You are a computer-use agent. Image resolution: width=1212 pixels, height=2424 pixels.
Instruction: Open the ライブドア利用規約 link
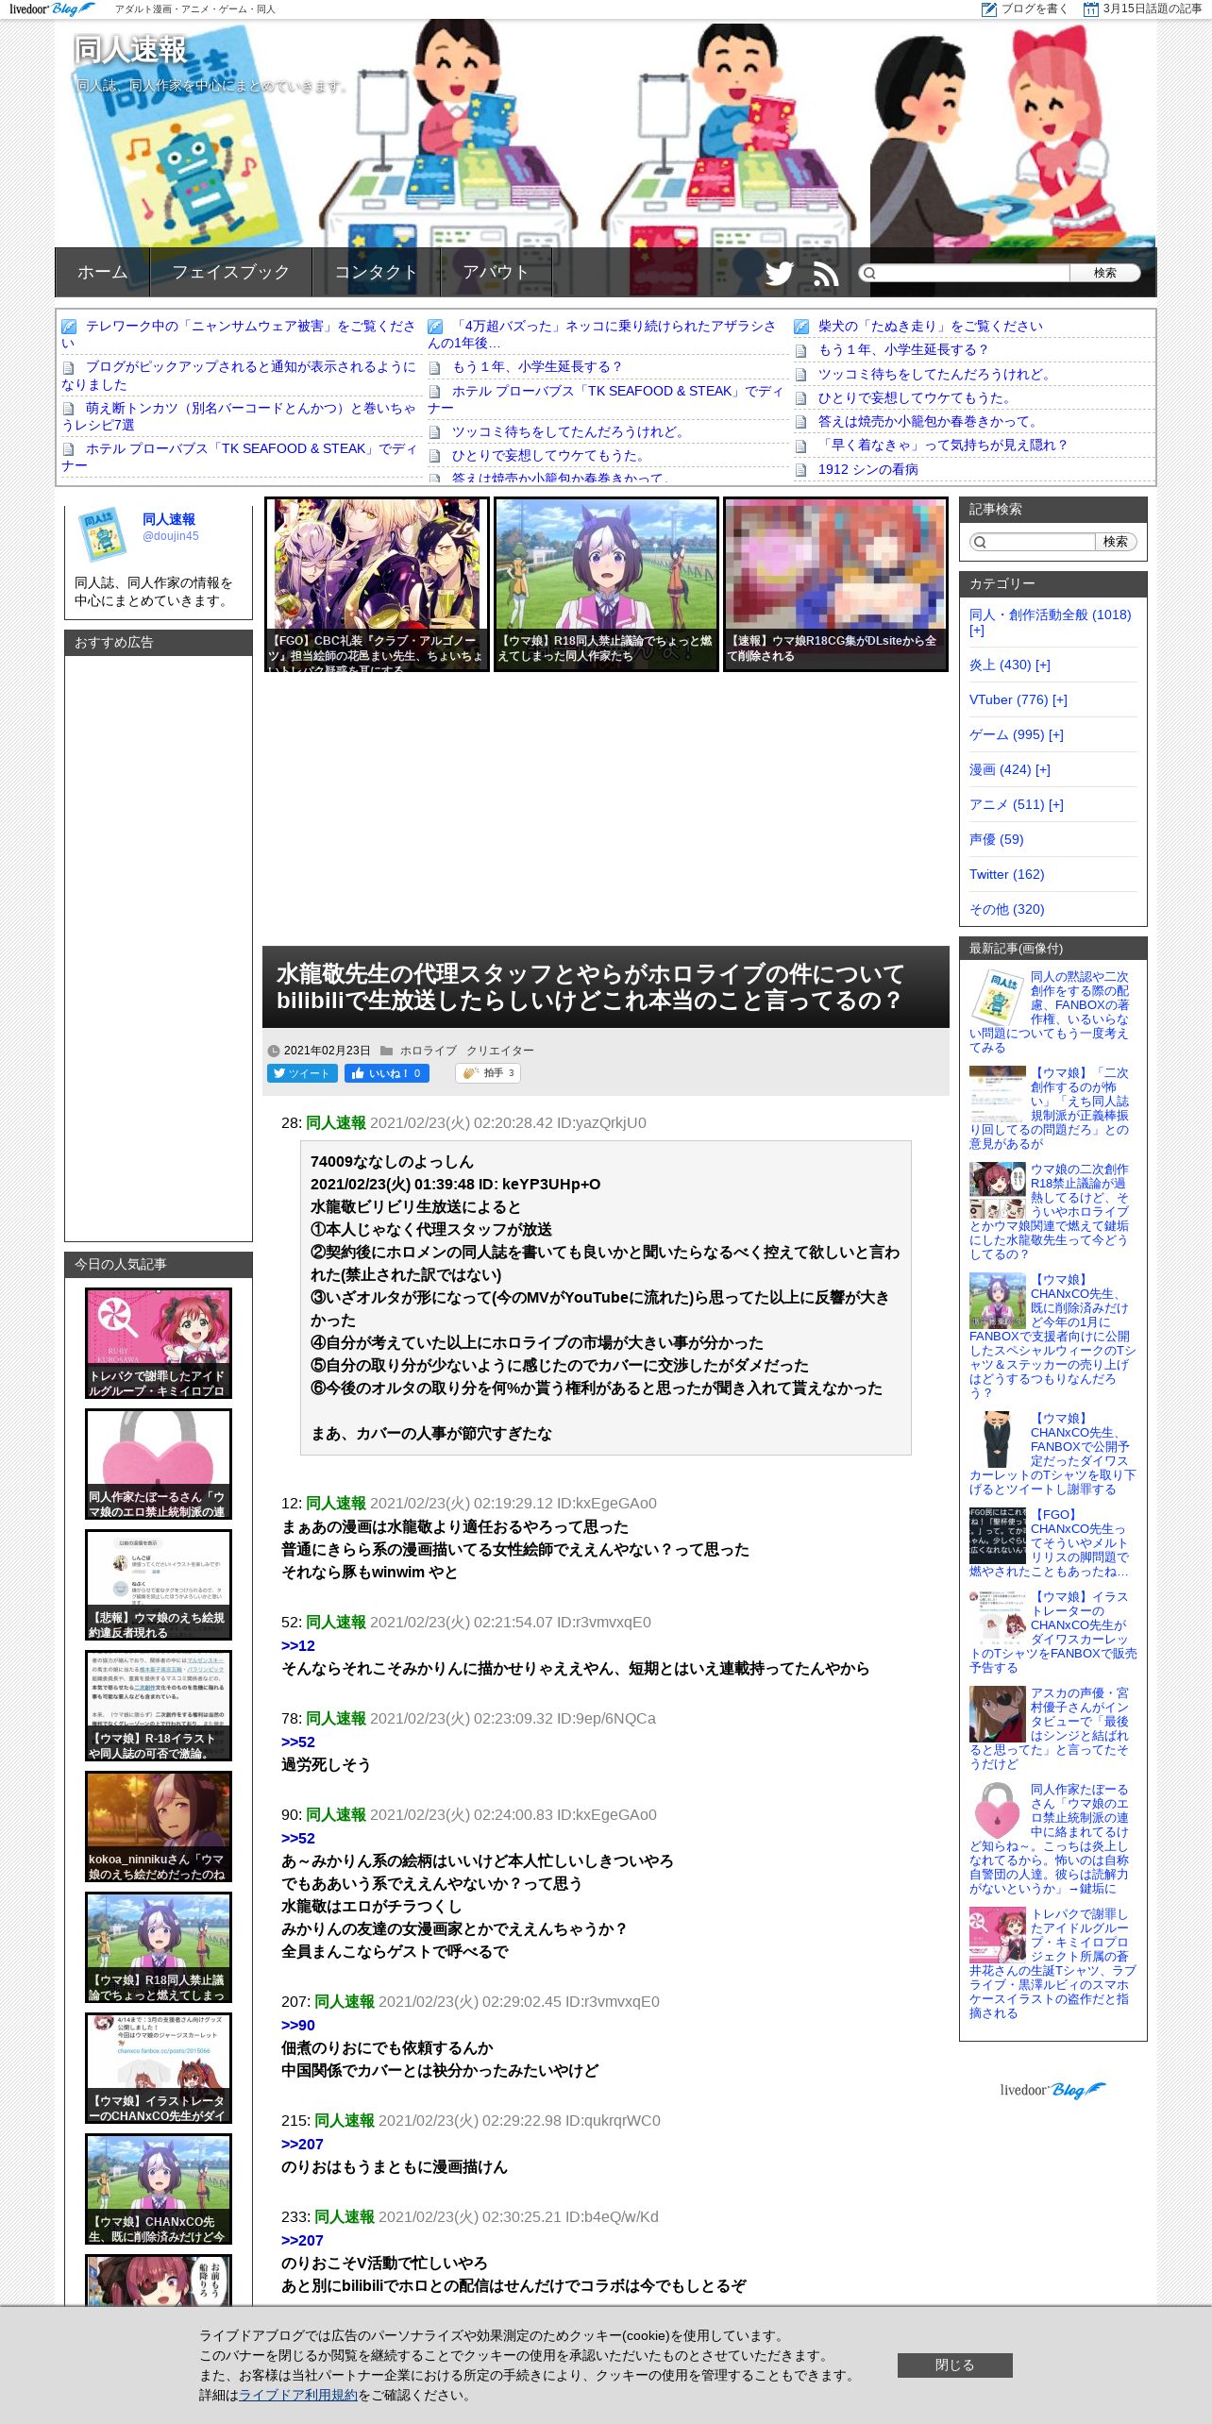coord(298,2395)
